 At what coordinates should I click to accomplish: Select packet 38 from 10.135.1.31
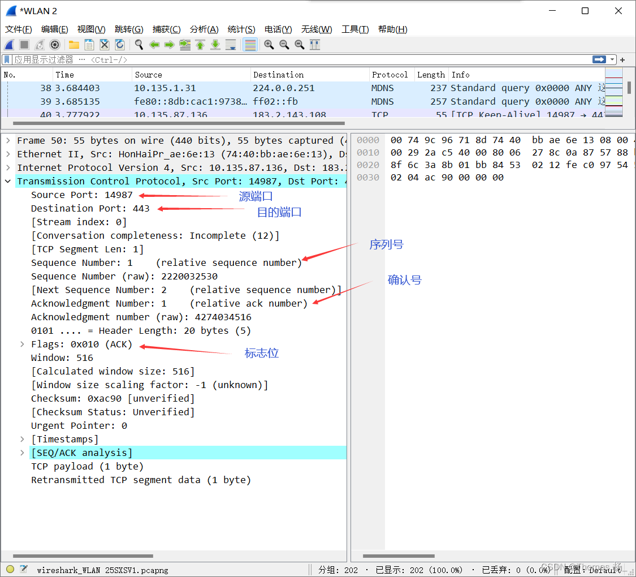tap(303, 88)
